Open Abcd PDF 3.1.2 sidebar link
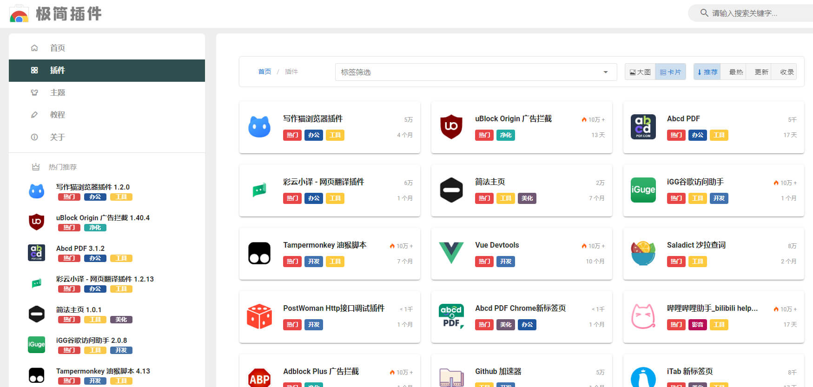The height and width of the screenshot is (387, 813). tap(80, 248)
